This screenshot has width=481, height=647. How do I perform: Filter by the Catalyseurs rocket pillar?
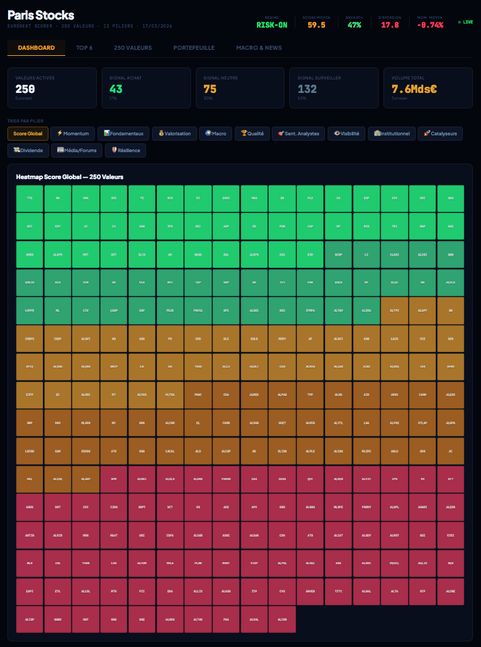(x=441, y=134)
